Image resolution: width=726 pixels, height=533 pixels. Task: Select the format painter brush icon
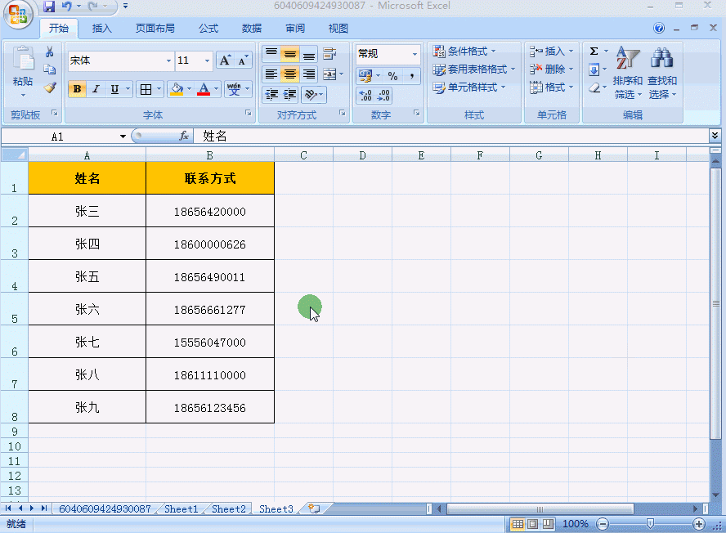point(49,88)
